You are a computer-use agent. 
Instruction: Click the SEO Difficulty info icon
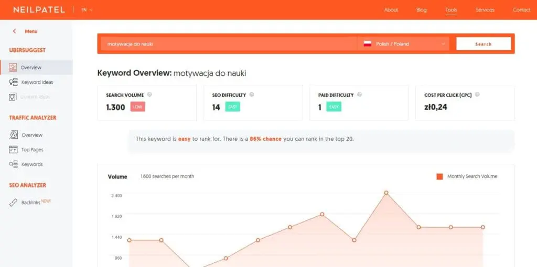pyautogui.click(x=252, y=95)
